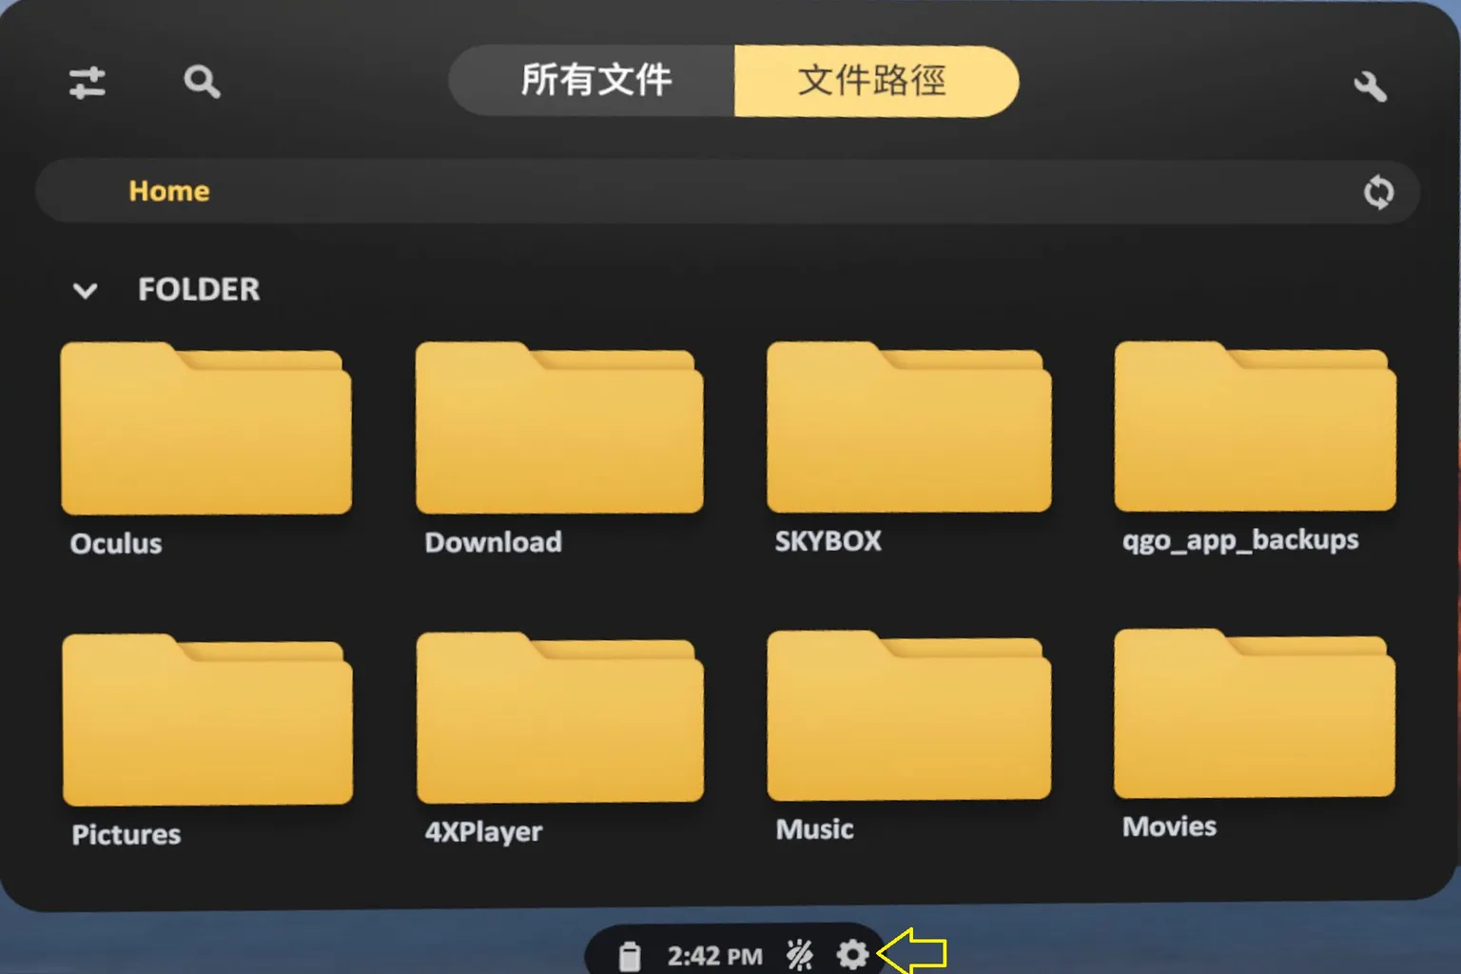The height and width of the screenshot is (974, 1461).
Task: Click the settings gear in status bar
Action: coord(852,954)
